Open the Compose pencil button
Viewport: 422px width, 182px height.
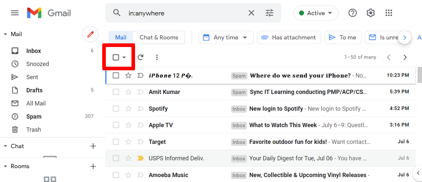[x=90, y=34]
